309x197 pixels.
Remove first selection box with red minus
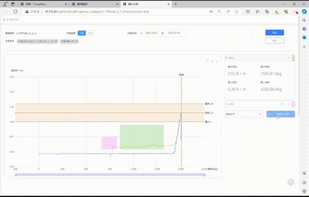288,58
